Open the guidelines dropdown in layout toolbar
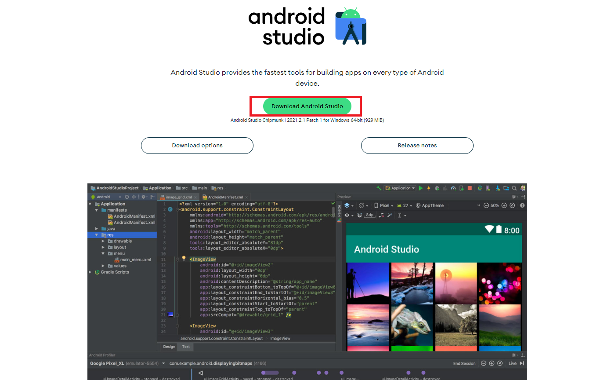The height and width of the screenshot is (380, 615). [x=402, y=215]
